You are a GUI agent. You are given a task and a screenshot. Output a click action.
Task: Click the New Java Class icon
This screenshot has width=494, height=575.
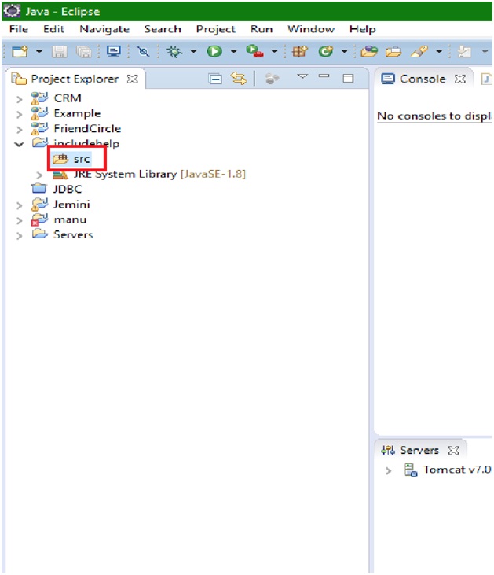tap(325, 51)
